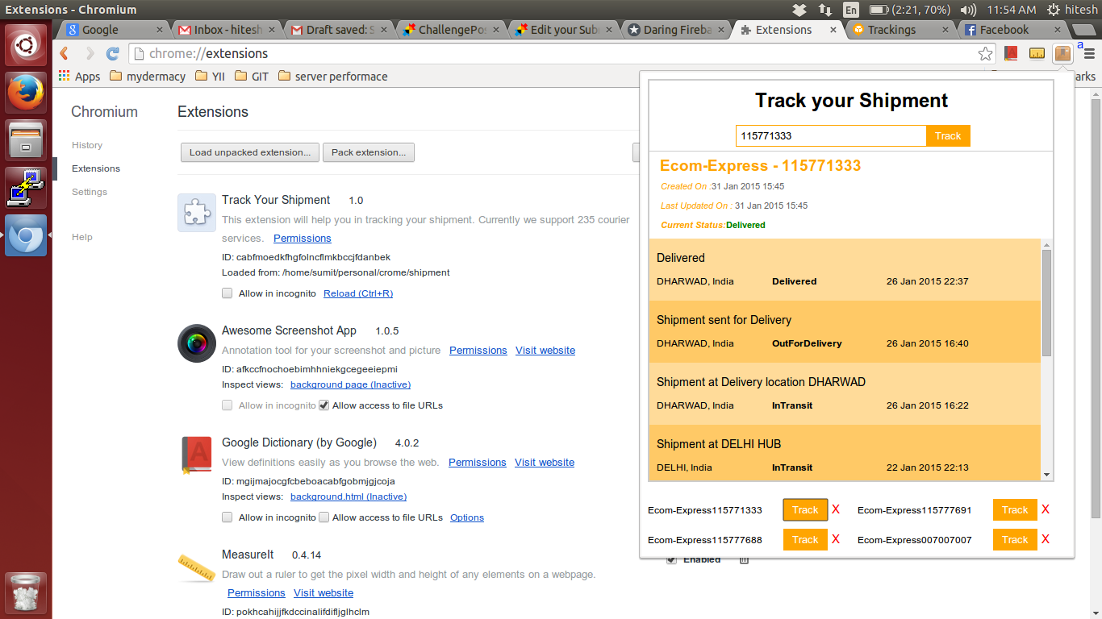Open the mydermacy bookmarks folder
The width and height of the screenshot is (1102, 619).
click(148, 77)
